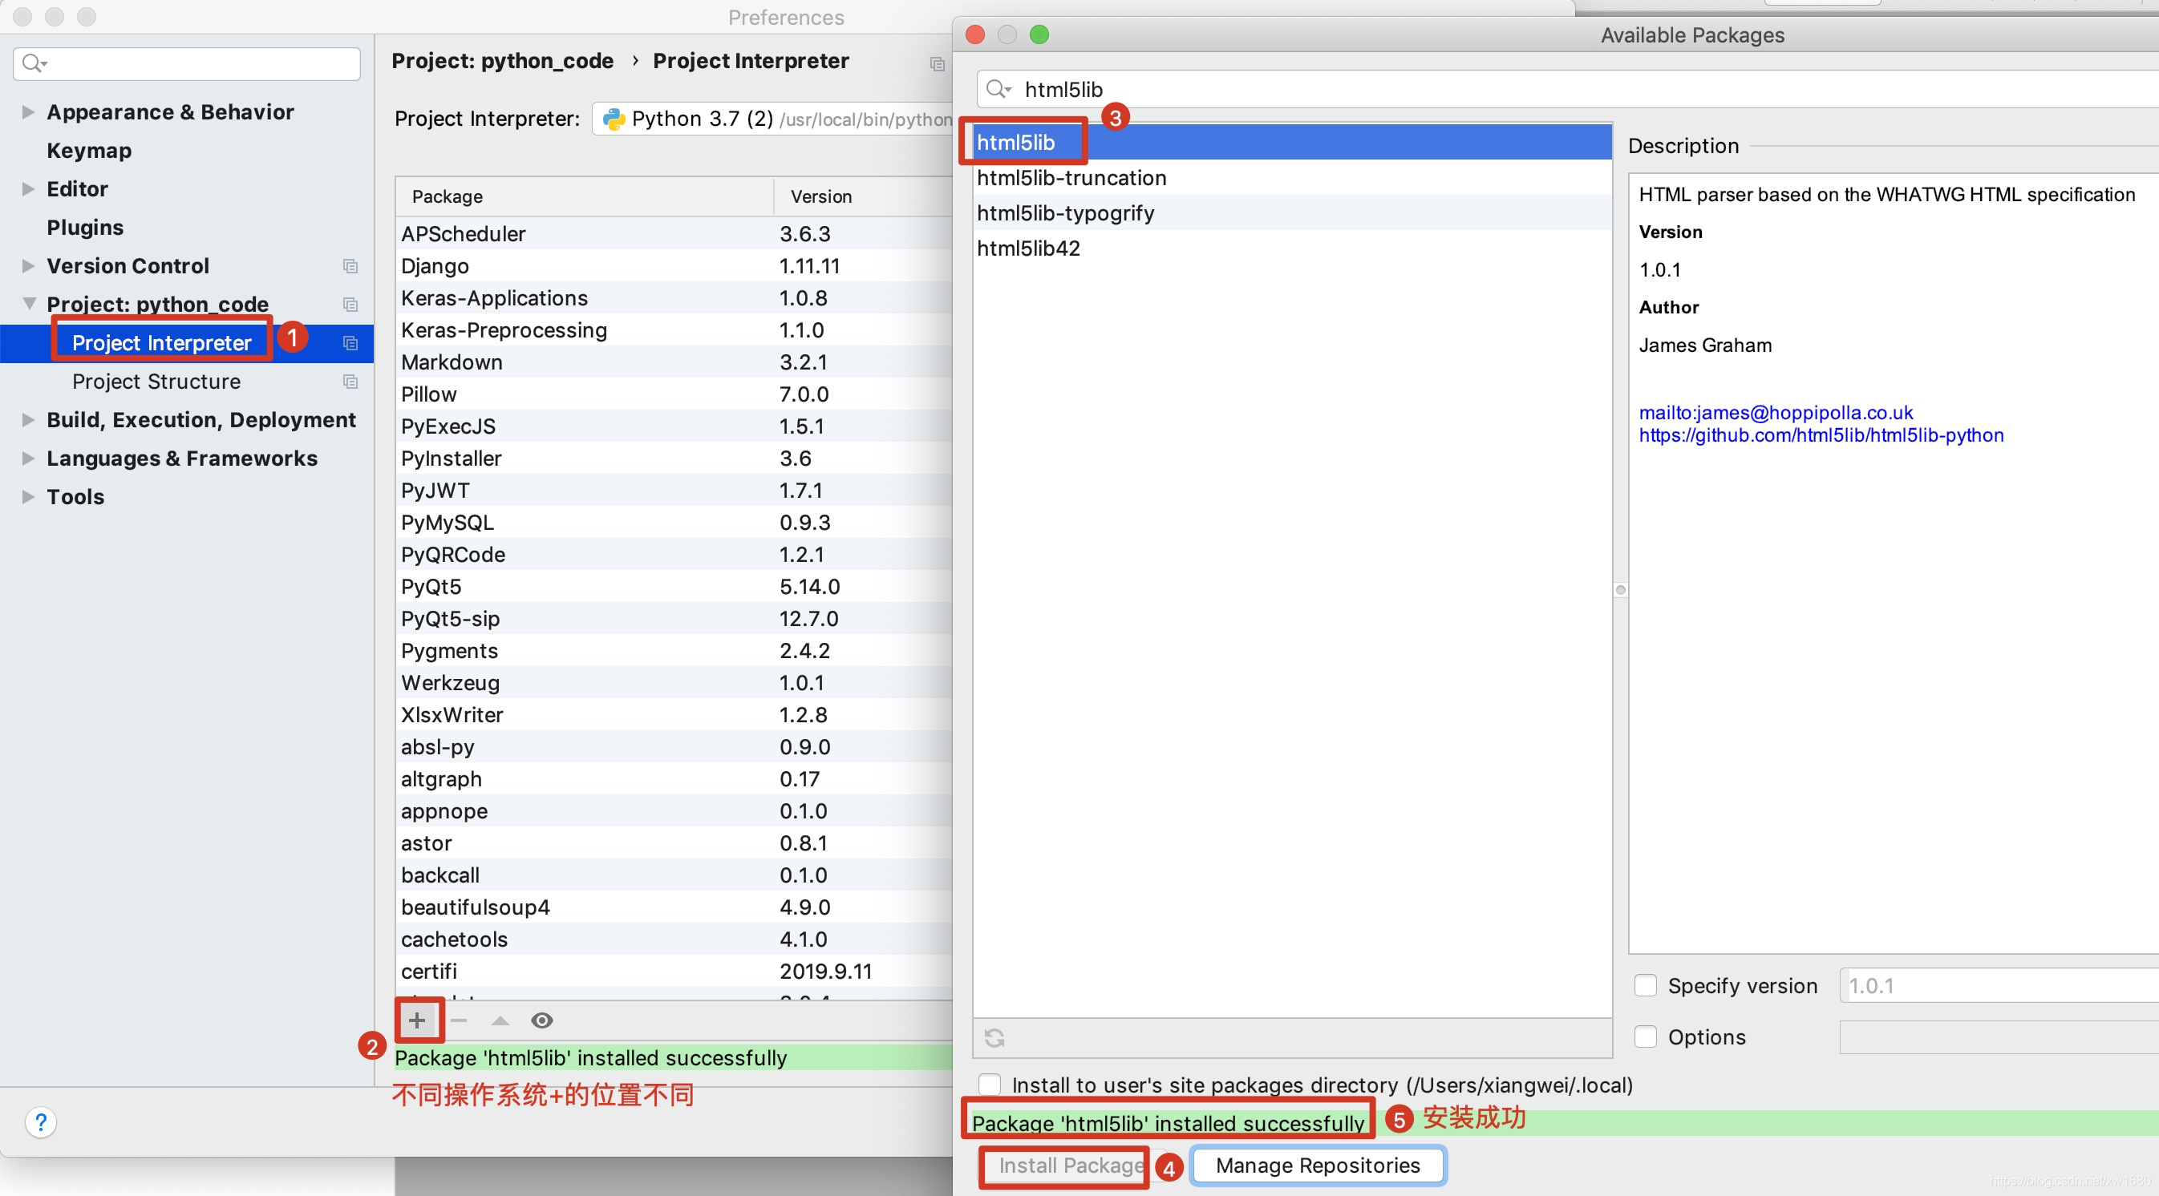Click project-level icon beside Version Control

350,266
